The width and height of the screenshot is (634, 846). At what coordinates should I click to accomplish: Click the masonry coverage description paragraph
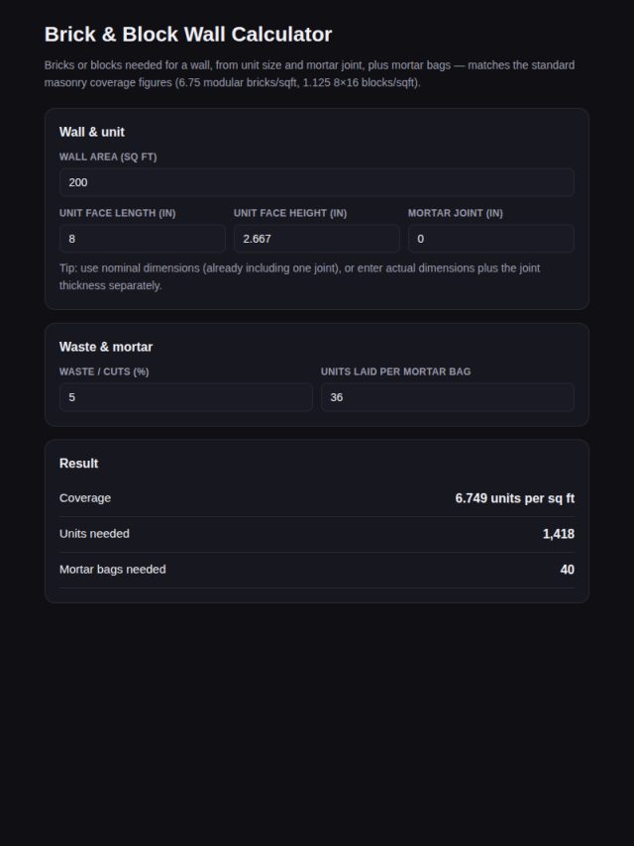coord(309,74)
